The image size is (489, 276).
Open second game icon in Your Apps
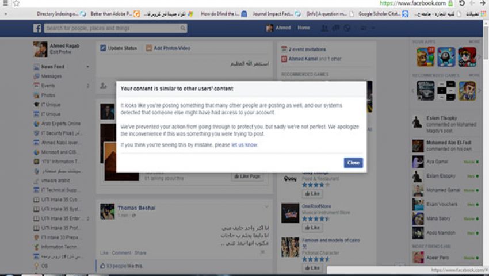(446, 57)
